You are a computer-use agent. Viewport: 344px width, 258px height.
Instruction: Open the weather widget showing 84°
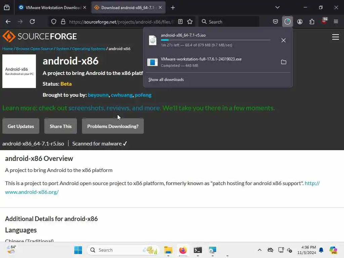[11, 250]
